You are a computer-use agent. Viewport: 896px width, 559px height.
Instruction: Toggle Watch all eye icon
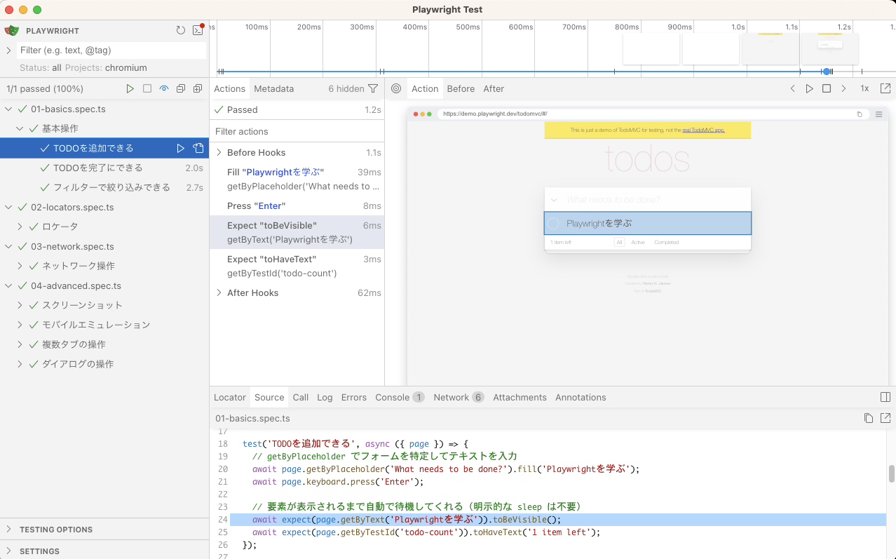click(x=164, y=89)
